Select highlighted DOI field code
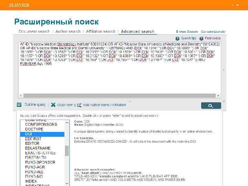This screenshot has width=248, height=186. pyautogui.click(x=42, y=134)
